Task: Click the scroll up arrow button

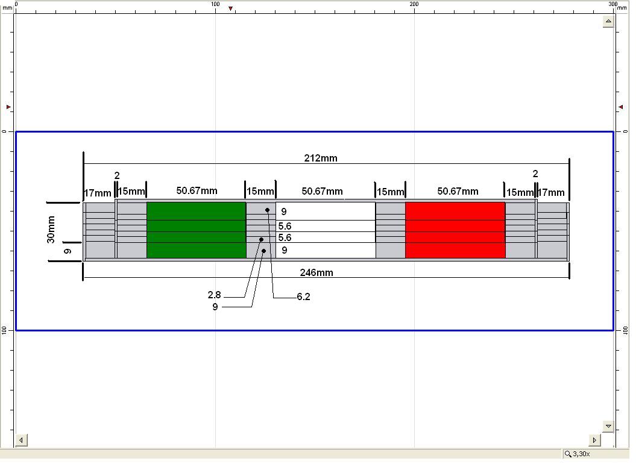Action: [608, 22]
